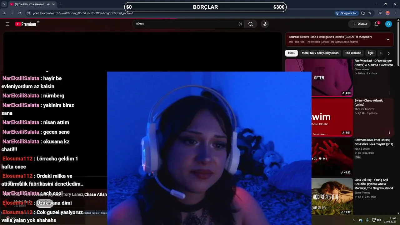This screenshot has width=400, height=225.
Task: Clear the search box text
Action: point(241,24)
